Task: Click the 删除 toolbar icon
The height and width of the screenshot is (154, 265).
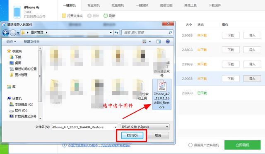Action: 89,16
